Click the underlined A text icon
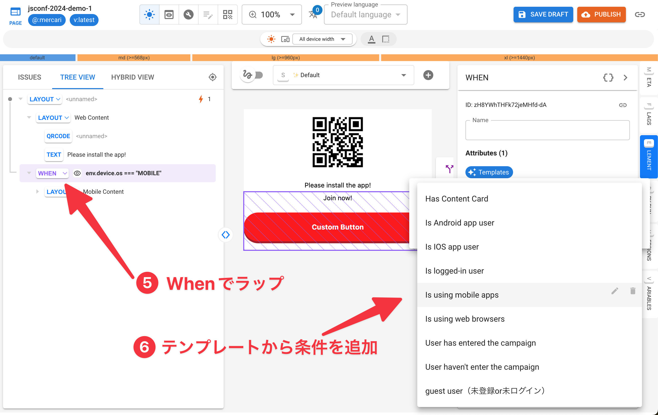658x415 pixels. [371, 39]
